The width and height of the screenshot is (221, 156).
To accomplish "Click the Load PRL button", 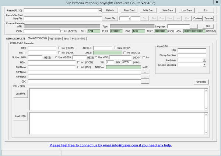I will click(x=20, y=94).
